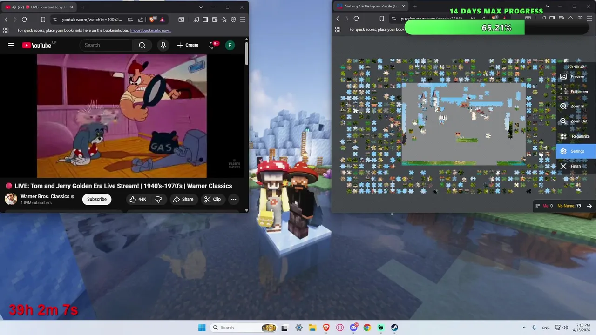This screenshot has height=335, width=596.
Task: Open the YouTube Create menu
Action: coord(188,45)
